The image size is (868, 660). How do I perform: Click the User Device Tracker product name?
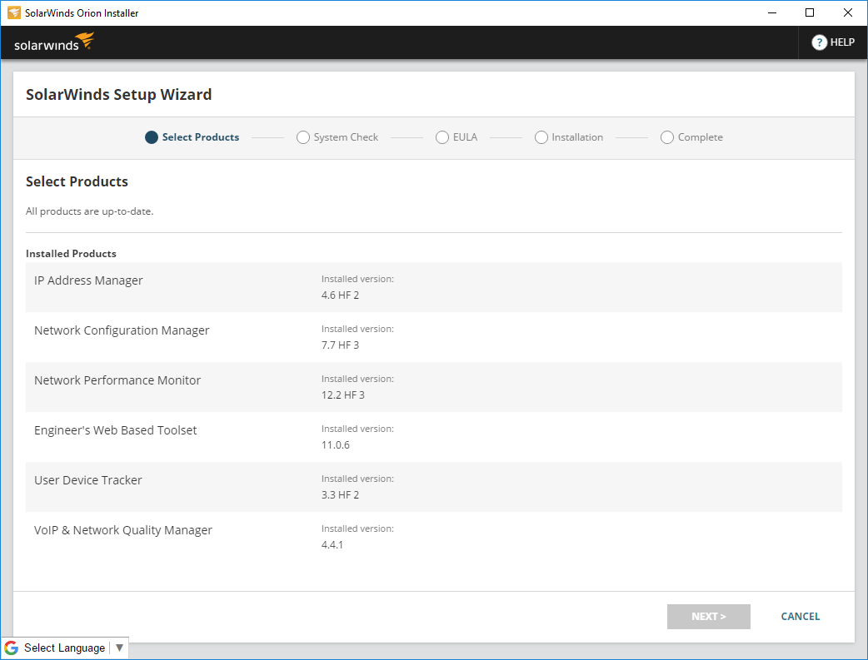coord(88,480)
